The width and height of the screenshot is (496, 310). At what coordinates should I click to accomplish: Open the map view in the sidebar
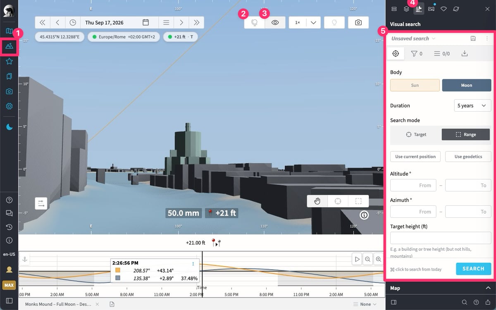[9, 31]
